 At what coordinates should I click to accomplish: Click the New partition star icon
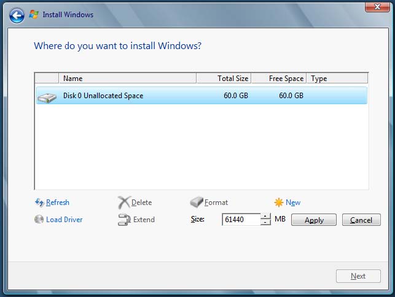coord(279,202)
